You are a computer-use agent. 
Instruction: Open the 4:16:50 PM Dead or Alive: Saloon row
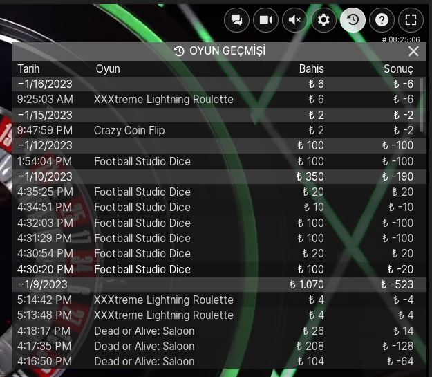click(x=219, y=361)
